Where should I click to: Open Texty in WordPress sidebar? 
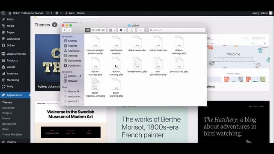10,86
